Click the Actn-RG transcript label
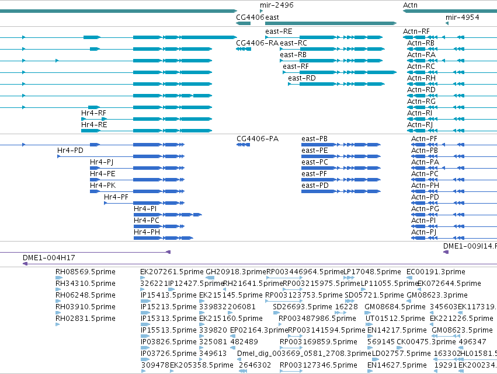The width and height of the screenshot is (497, 374). [421, 102]
